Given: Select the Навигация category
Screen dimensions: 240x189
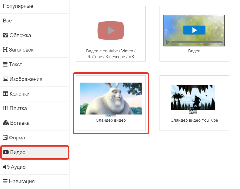Looking at the screenshot, I should (34, 182).
